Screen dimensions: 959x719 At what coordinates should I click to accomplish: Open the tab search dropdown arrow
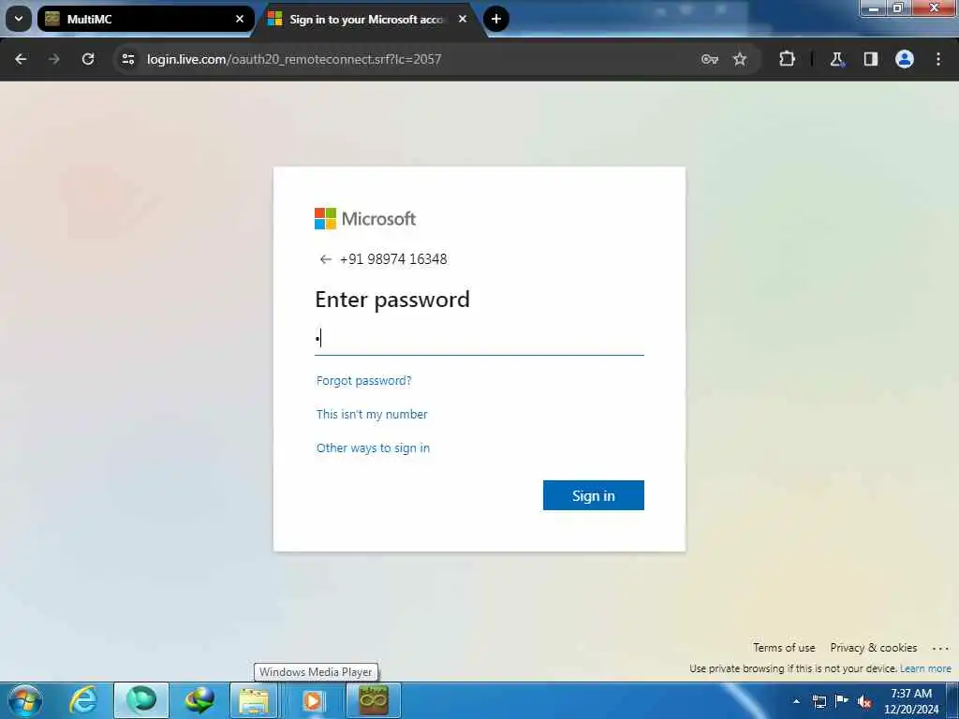(x=19, y=19)
